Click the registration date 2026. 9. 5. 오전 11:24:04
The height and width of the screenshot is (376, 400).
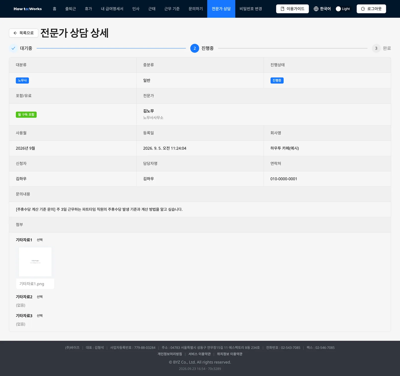coord(165,148)
